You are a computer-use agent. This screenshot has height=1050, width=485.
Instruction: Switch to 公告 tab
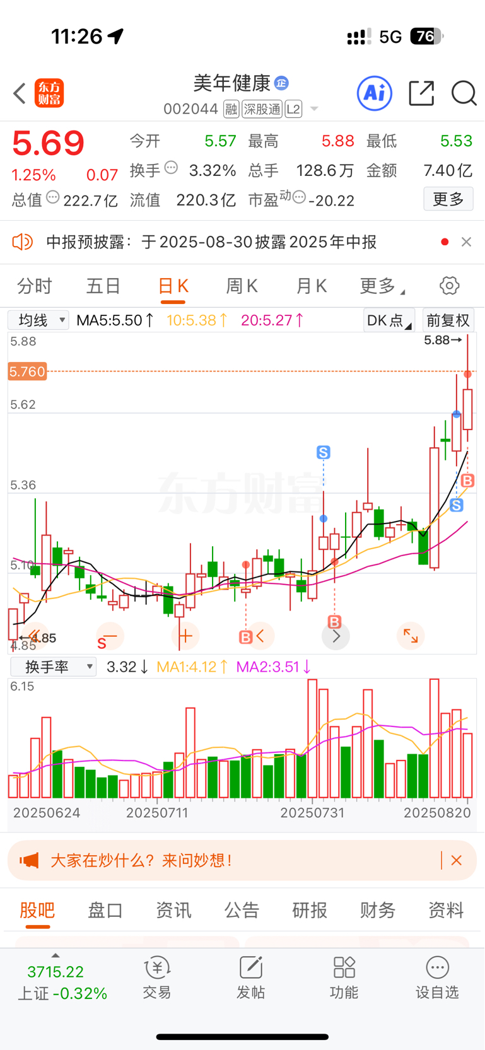[242, 910]
